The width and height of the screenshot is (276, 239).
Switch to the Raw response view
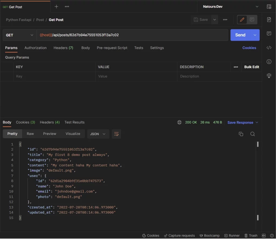[30, 134]
